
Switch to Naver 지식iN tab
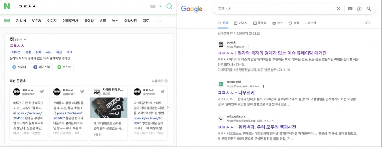coord(21,21)
